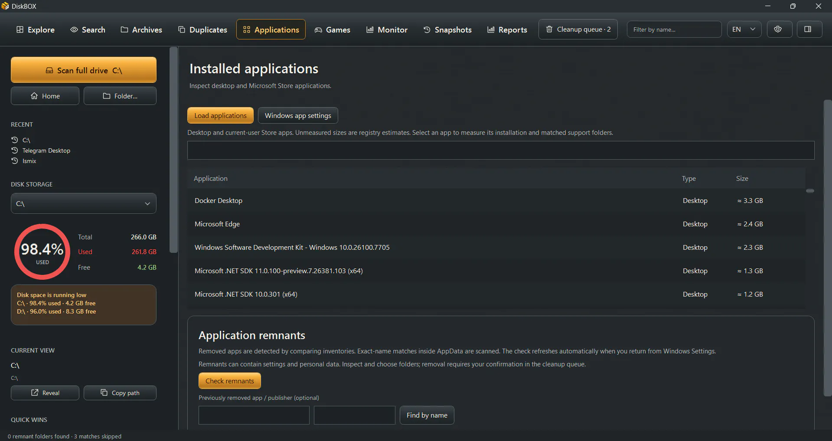The image size is (832, 441).
Task: Open Windows app settings
Action: coord(298,115)
